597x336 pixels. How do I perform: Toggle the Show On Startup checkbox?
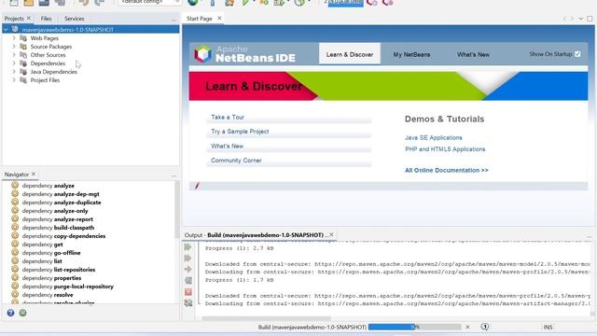tap(577, 54)
